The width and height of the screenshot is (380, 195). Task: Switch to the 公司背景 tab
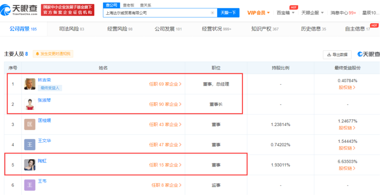[x=23, y=29]
